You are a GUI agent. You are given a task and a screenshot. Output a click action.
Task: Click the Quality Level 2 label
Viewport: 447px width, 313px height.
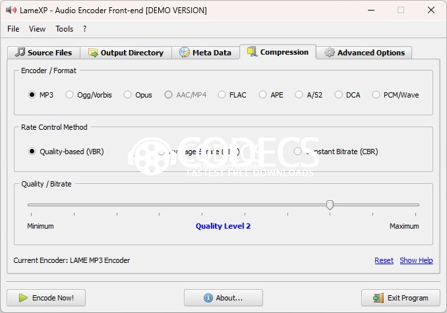pyautogui.click(x=223, y=226)
